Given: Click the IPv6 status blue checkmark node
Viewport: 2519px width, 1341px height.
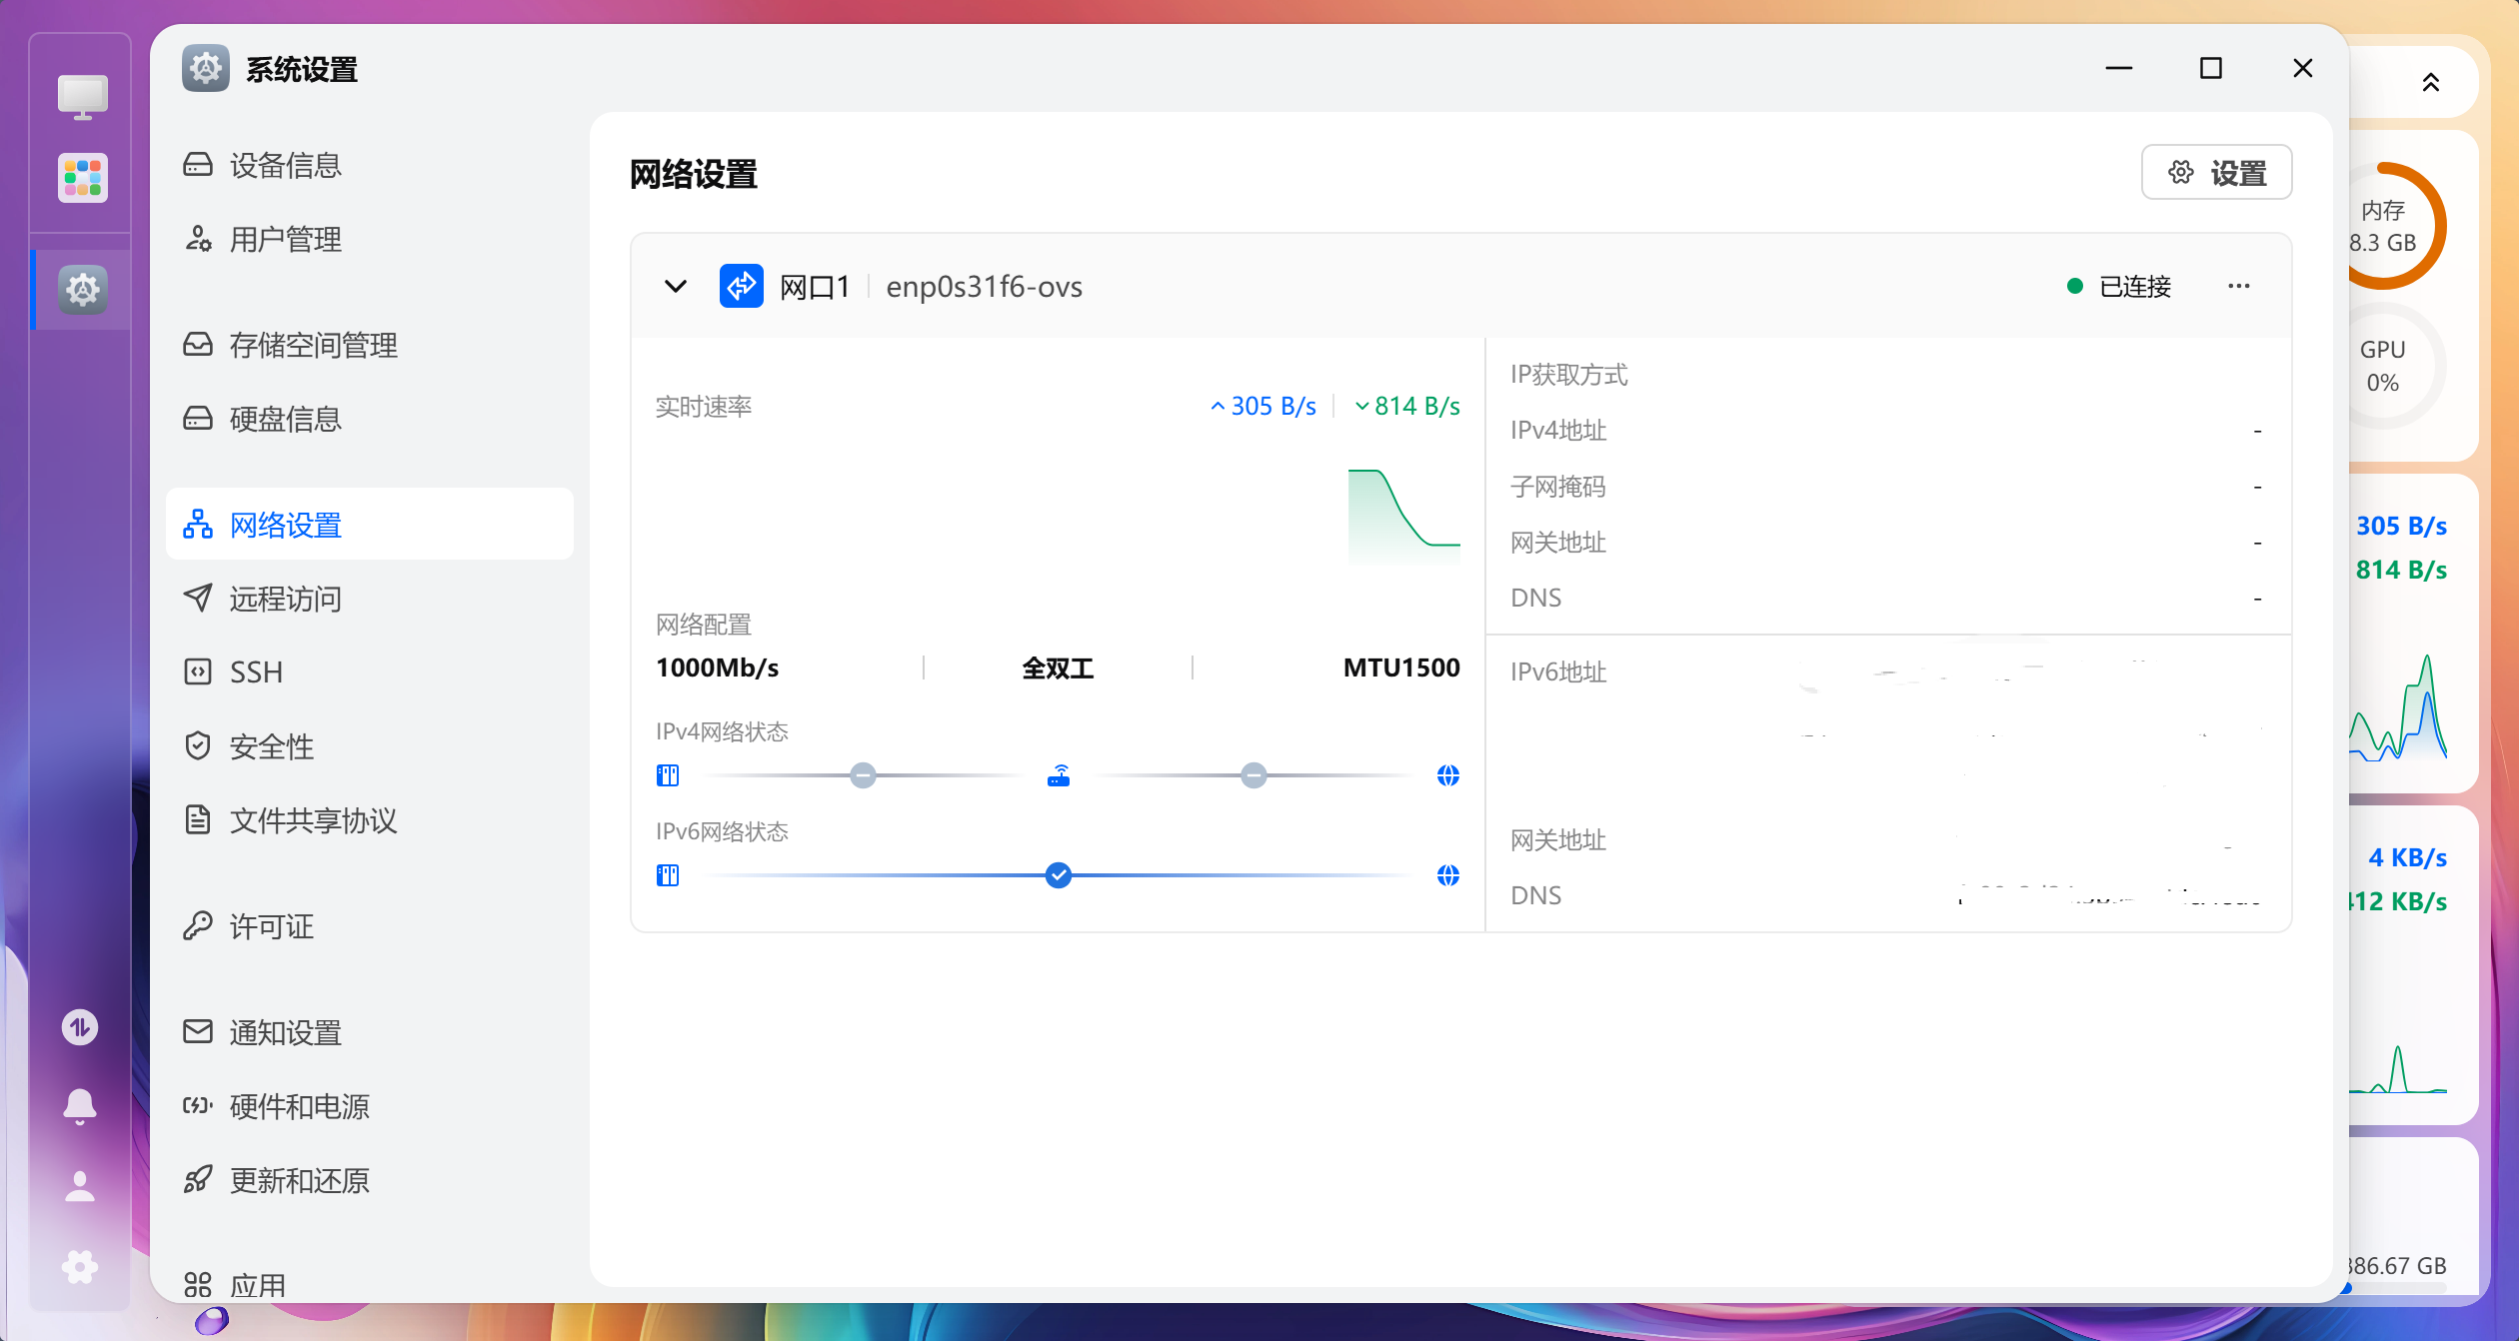Looking at the screenshot, I should [x=1059, y=875].
